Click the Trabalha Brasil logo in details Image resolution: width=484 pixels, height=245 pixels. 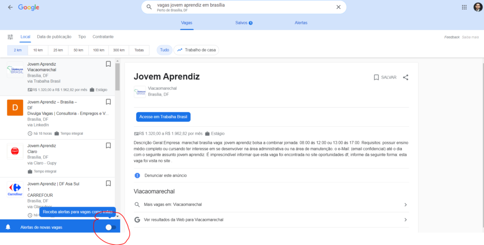click(x=140, y=92)
